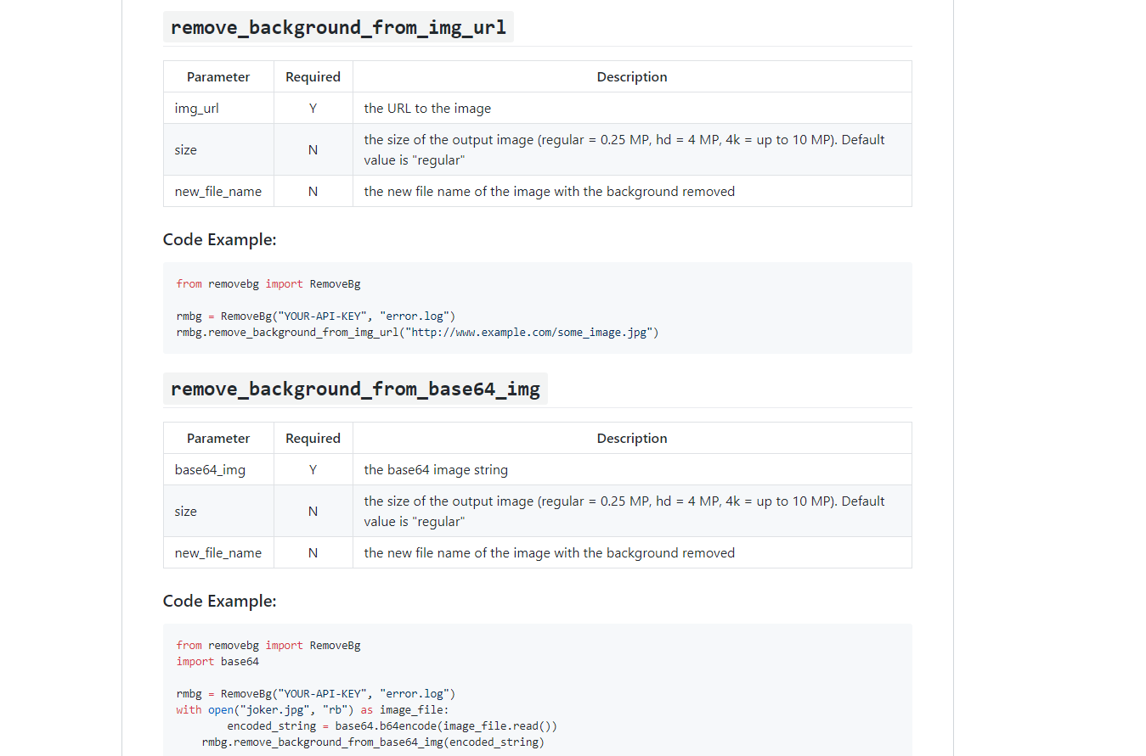The image size is (1146, 756).
Task: Select the base64_img parameter cell
Action: coord(210,469)
